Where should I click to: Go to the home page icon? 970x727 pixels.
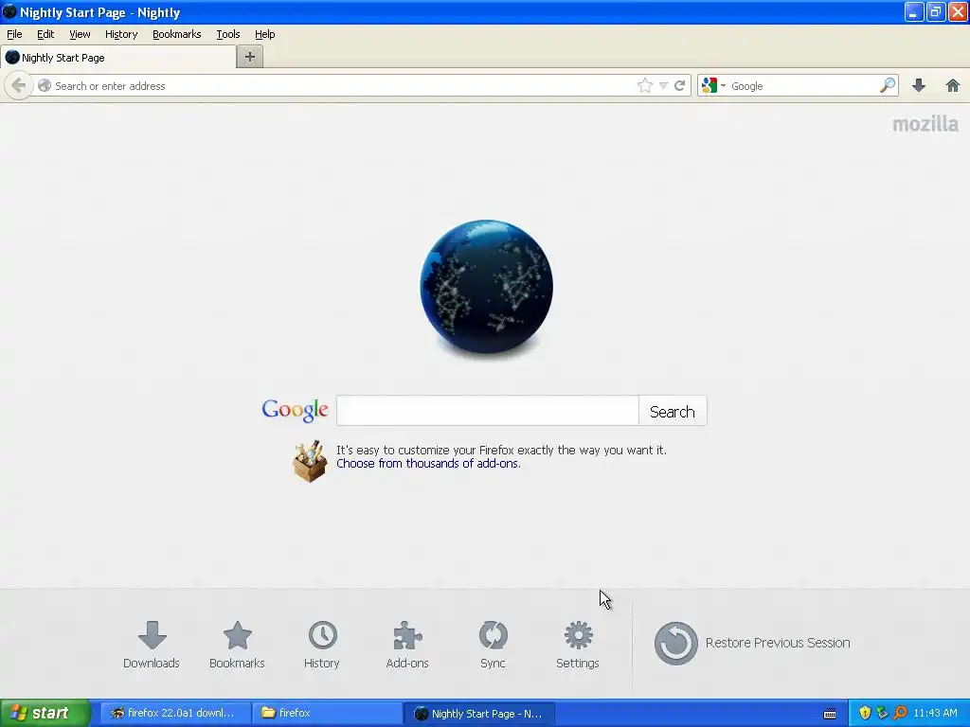953,85
